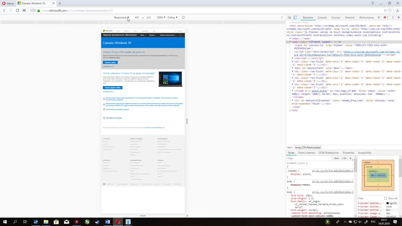The width and height of the screenshot is (402, 226).
Task: Toggle the :hov element state button
Action: [x=336, y=158]
